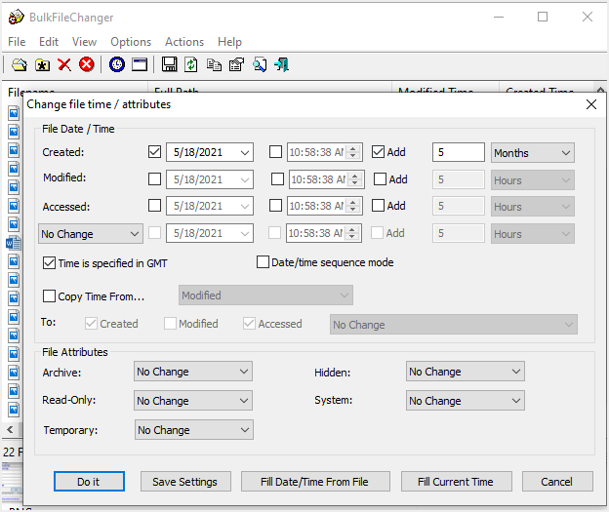609x512 pixels.
Task: Click Fill Date/Time From File button
Action: tap(315, 482)
